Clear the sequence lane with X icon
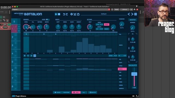The image size is (175, 98). (25, 56)
